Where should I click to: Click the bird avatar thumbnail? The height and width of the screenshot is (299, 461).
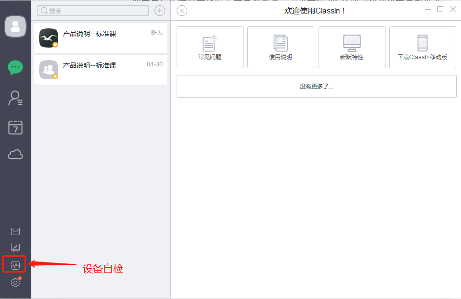(x=49, y=38)
